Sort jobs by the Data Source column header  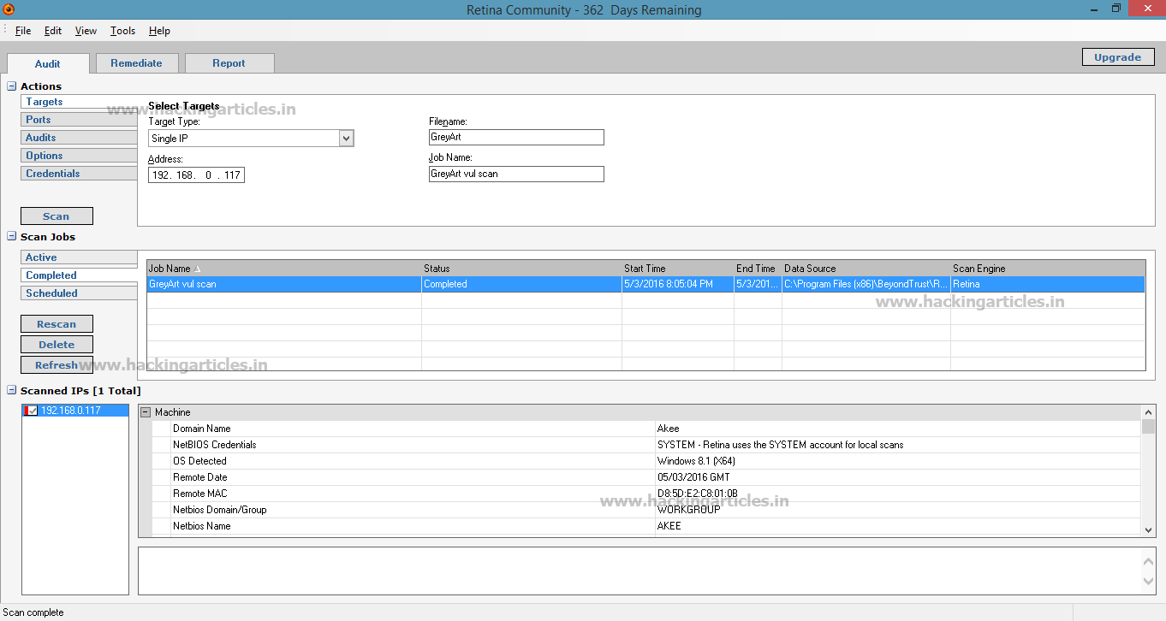866,269
